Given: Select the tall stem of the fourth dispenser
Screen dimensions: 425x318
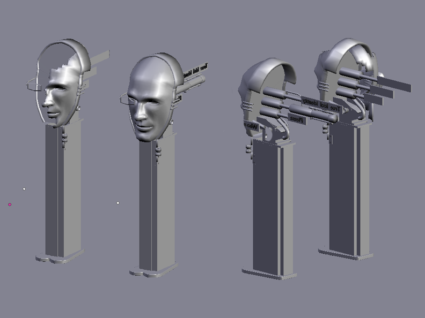Looking at the screenshot, I should pos(349,190).
